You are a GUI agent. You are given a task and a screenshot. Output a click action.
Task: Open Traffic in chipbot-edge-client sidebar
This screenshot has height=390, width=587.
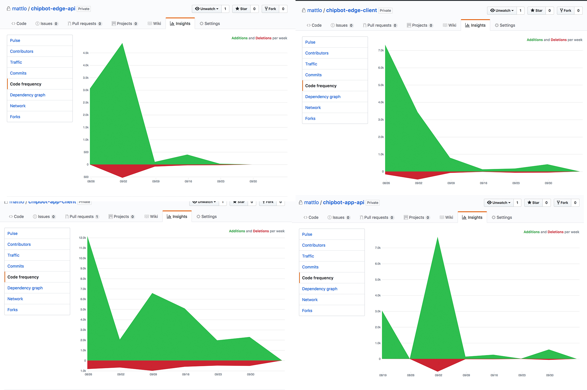click(335, 64)
